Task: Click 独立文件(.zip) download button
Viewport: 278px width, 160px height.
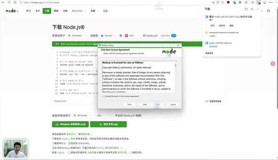Action: (108, 124)
